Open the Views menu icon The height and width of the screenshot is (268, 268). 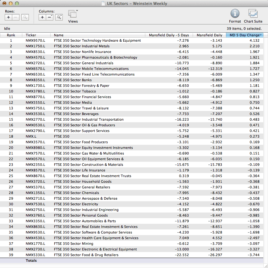pyautogui.click(x=73, y=14)
